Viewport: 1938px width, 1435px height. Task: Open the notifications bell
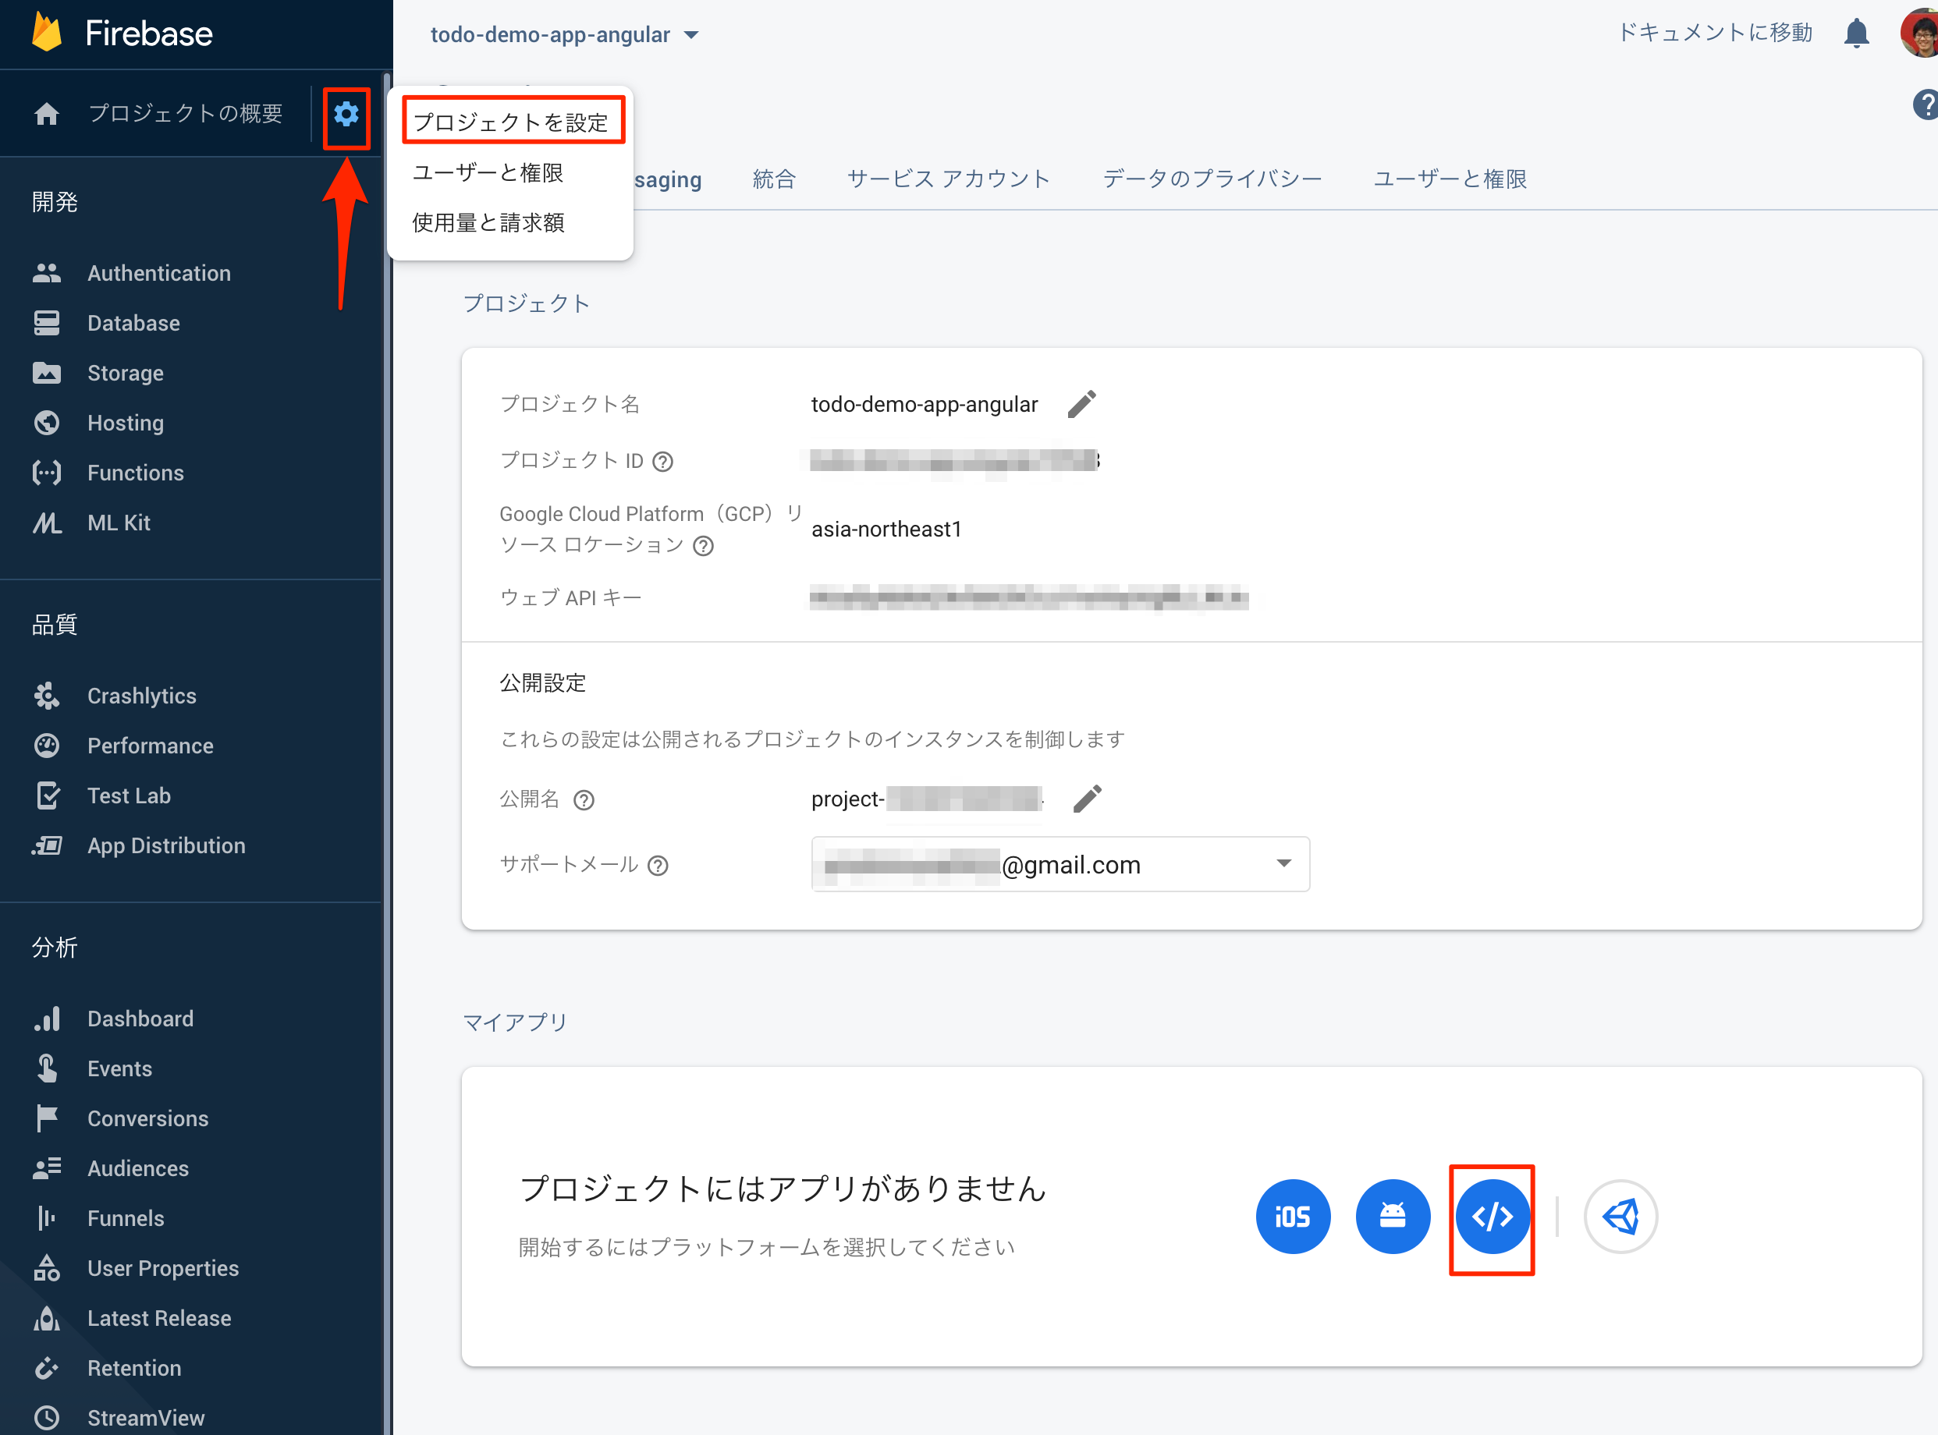click(1856, 33)
